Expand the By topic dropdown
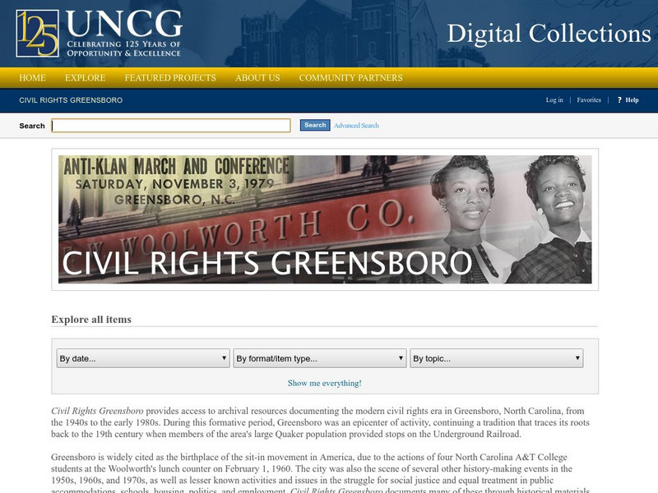The height and width of the screenshot is (493, 658). [497, 358]
